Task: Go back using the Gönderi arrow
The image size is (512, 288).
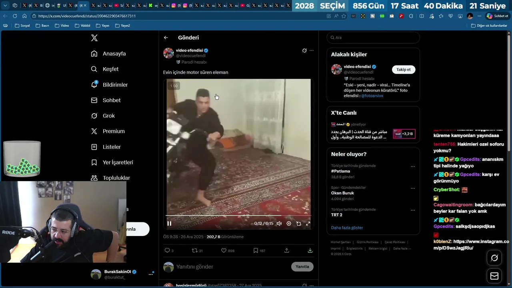Action: click(x=166, y=38)
